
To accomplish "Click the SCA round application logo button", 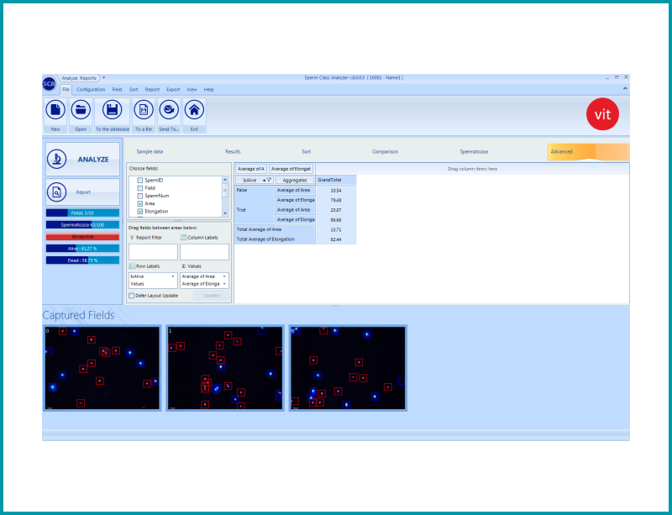I will (x=50, y=83).
